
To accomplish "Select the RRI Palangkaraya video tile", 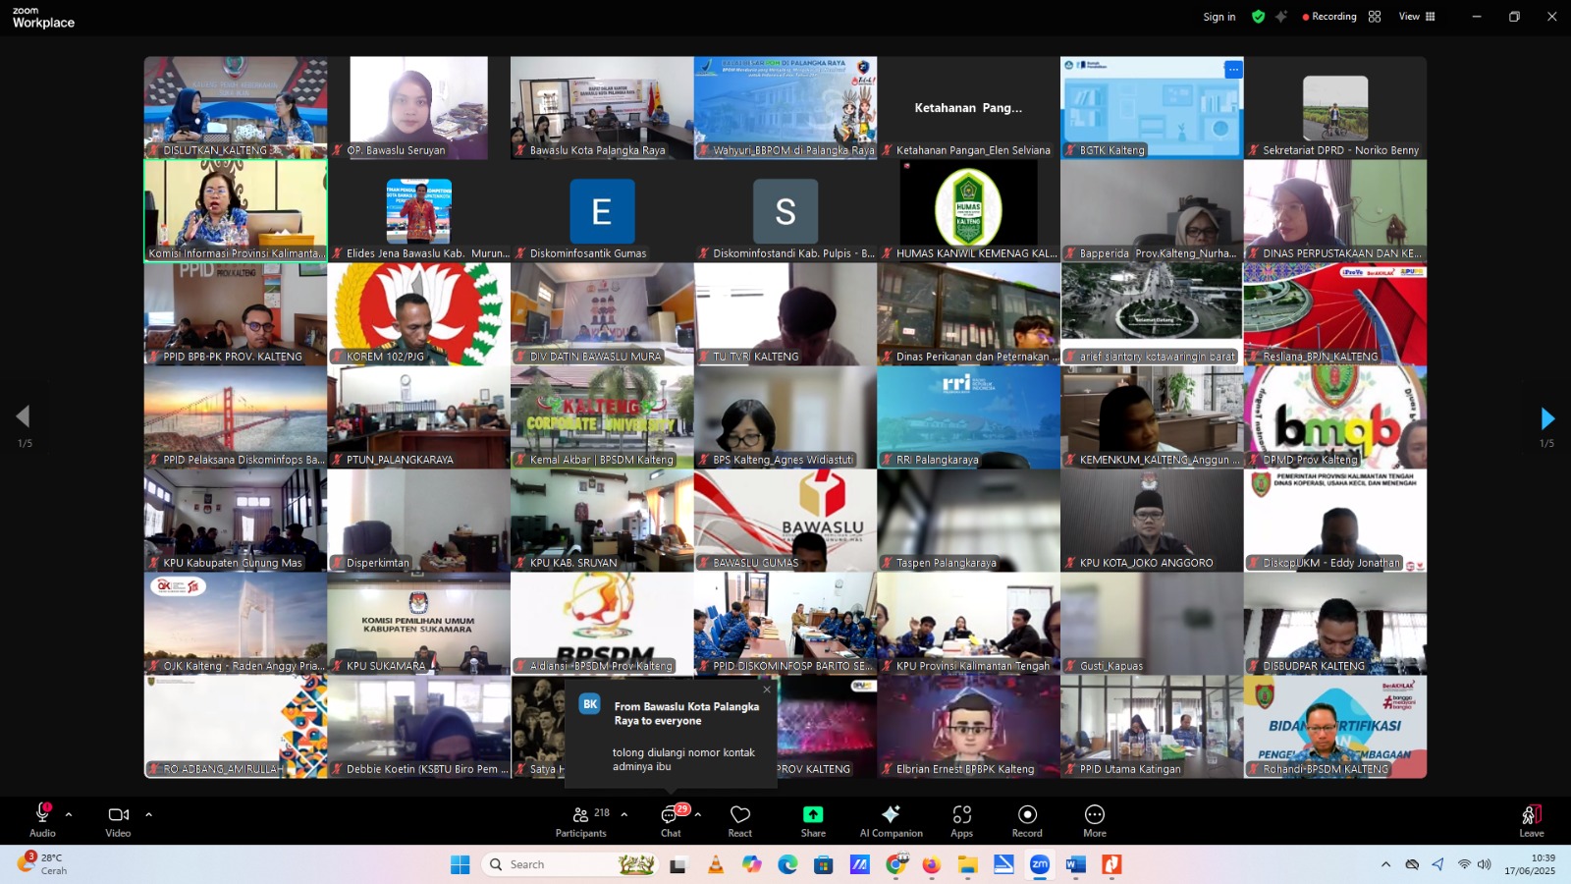I will click(x=969, y=417).
